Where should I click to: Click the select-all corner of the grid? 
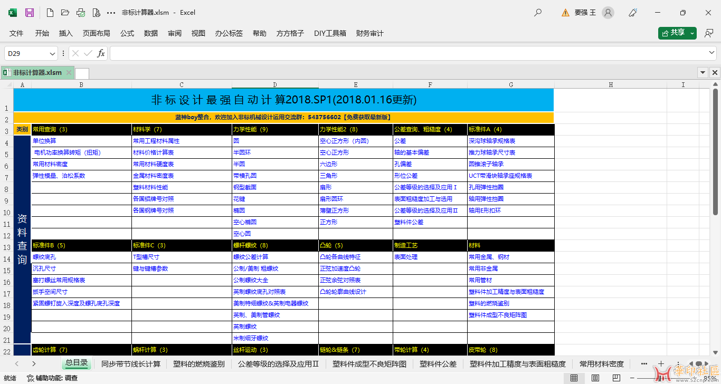point(6,84)
